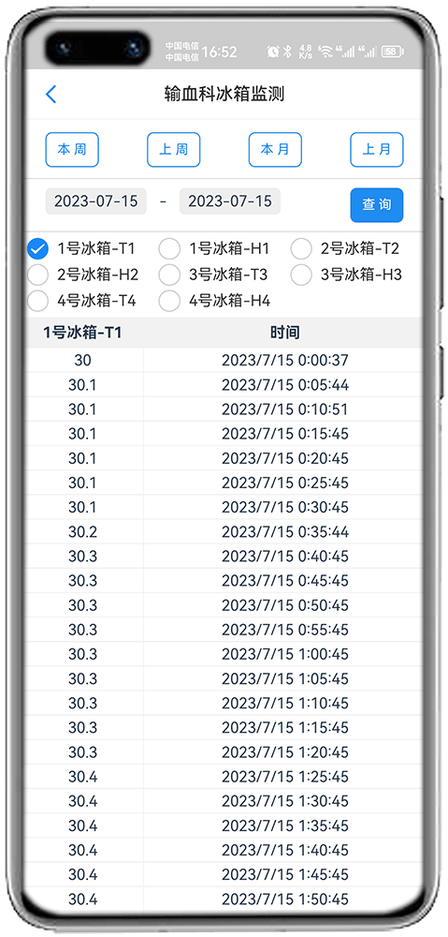Image resolution: width=448 pixels, height=937 pixels.
Task: Click timestamp 2023/7/15 0:35:44
Action: coord(285,532)
